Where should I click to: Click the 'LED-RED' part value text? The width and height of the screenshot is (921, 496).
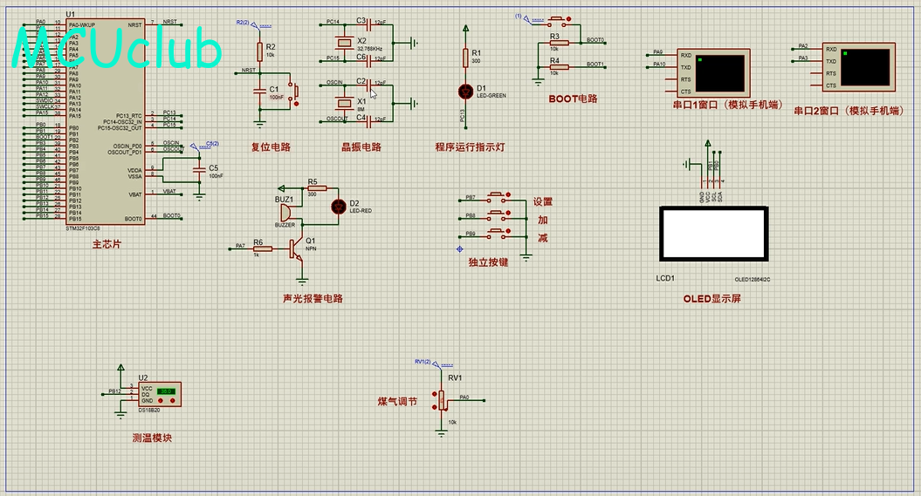(x=361, y=210)
